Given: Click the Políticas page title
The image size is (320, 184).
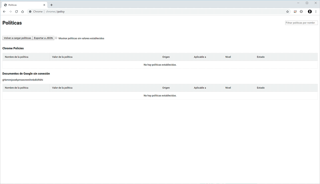Looking at the screenshot, I should (x=12, y=23).
